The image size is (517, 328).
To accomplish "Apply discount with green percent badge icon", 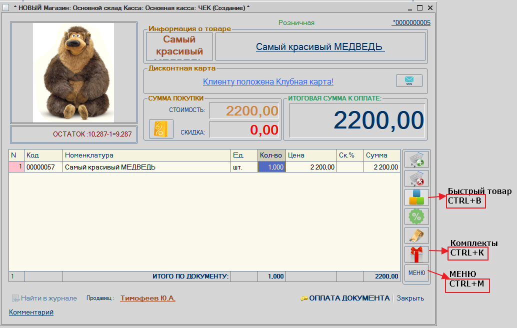I will click(417, 216).
